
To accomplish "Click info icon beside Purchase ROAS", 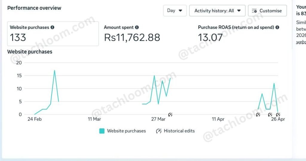I will 277,27.
